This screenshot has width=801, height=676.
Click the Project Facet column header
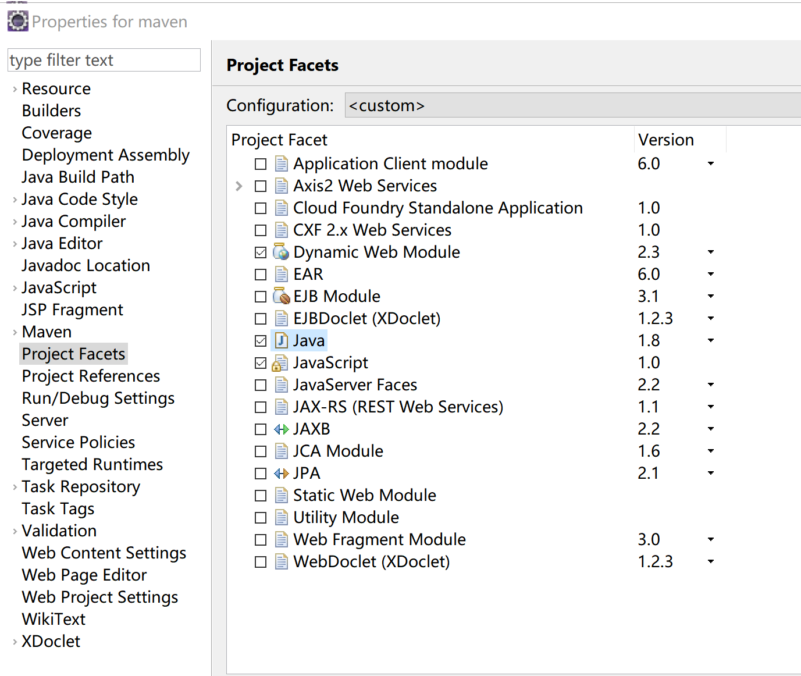pos(279,140)
